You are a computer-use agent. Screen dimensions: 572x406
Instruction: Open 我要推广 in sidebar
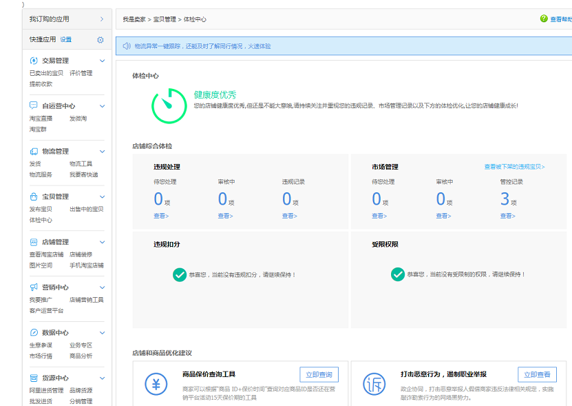[x=41, y=300]
